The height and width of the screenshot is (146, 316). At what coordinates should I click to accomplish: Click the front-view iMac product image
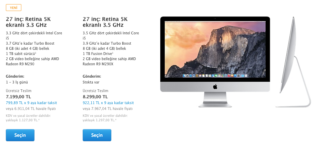point(215,62)
